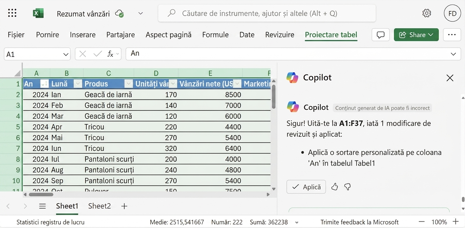Click the insert function fx icon
Viewport: 465px width, 228px height.
[x=110, y=54]
